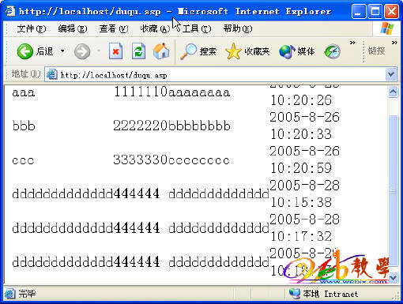Screen dimensions: 403x304
Task: Expand the Links bar chevron
Action: (x=394, y=43)
